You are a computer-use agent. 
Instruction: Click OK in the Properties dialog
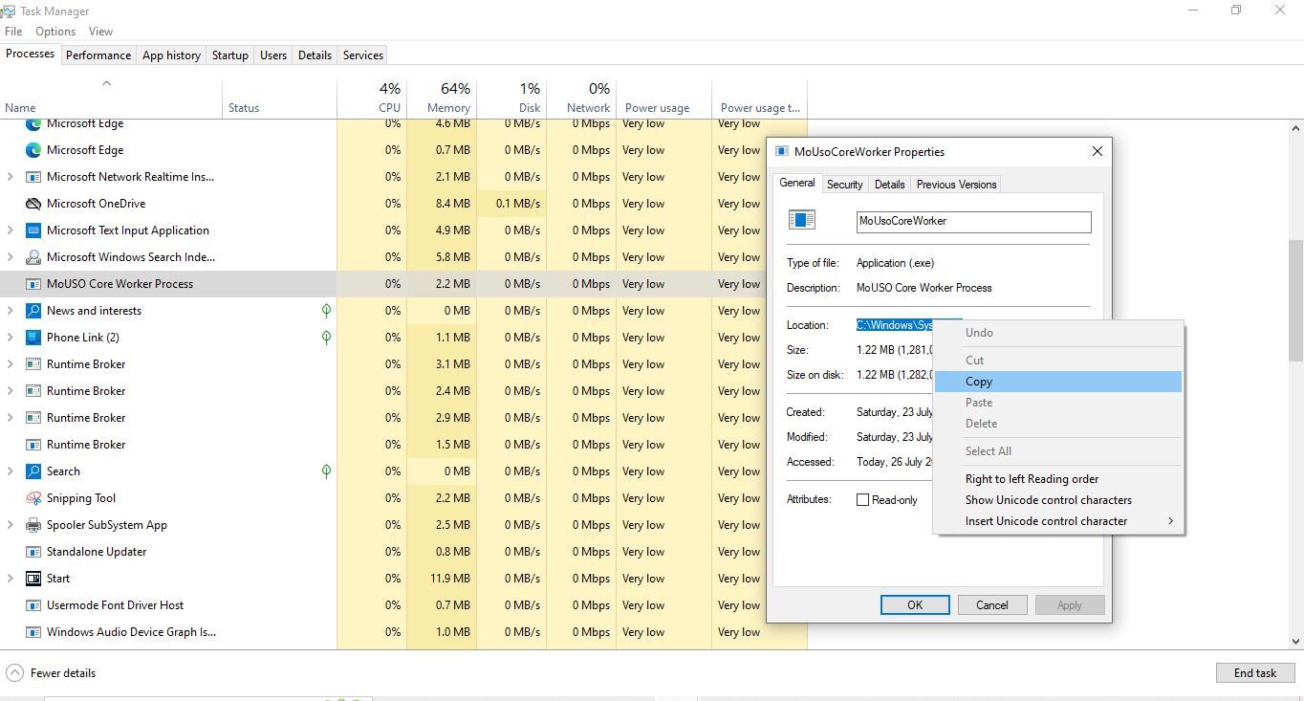point(915,605)
